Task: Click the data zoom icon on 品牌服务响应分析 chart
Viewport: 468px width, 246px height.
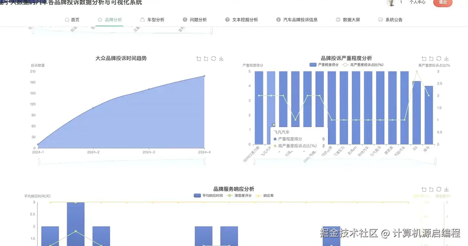Action: (424, 189)
